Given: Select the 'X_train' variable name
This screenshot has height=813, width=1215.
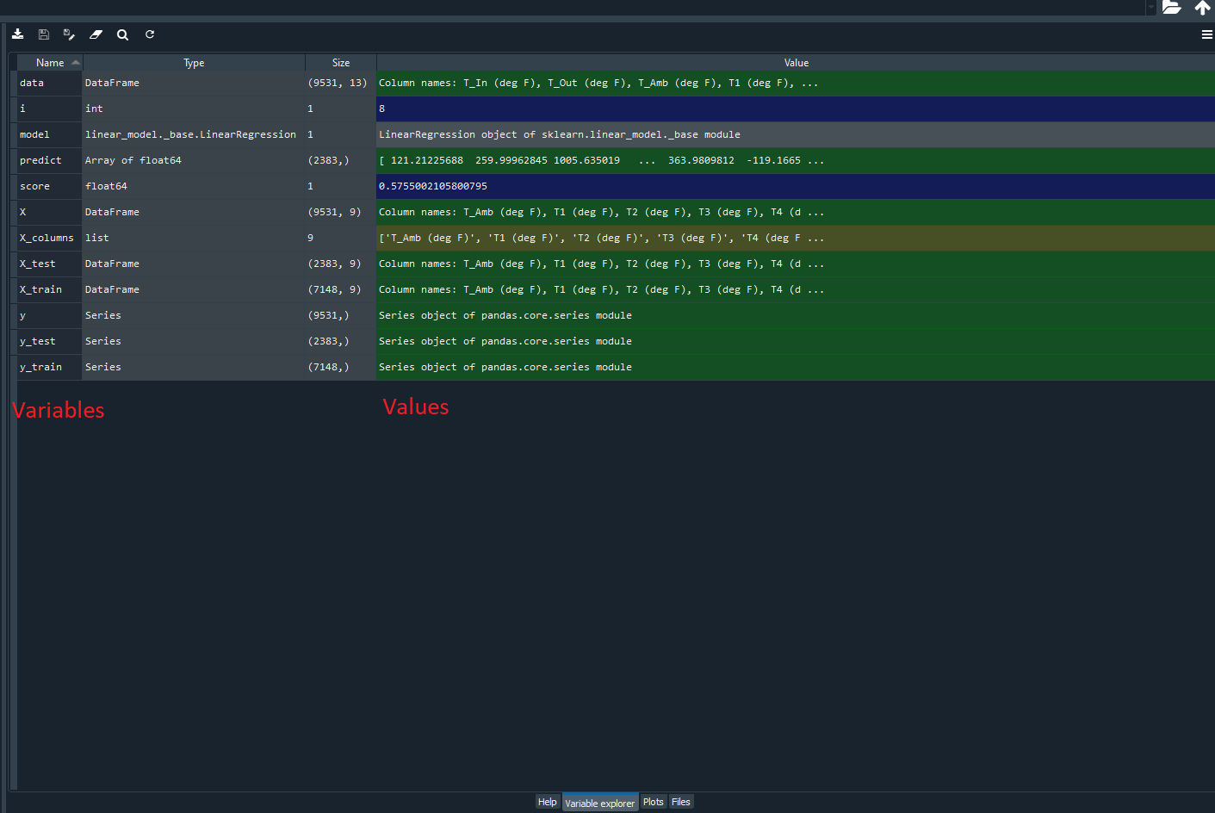Looking at the screenshot, I should (41, 290).
